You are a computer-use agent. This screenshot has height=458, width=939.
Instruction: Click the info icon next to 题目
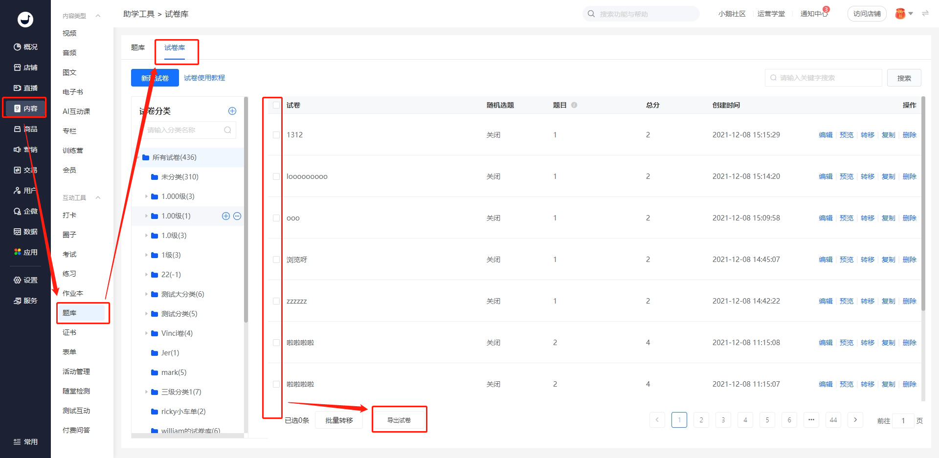[x=574, y=105]
